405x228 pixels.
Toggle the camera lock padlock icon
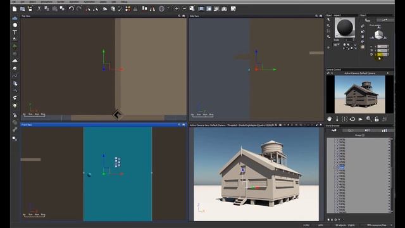click(x=377, y=119)
